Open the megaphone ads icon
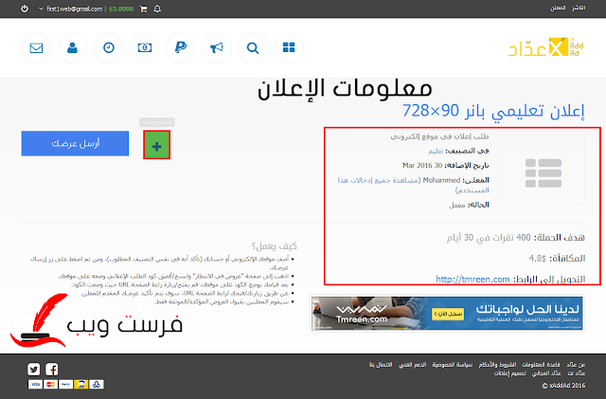Viewport: 606px width, 399px height. click(217, 48)
